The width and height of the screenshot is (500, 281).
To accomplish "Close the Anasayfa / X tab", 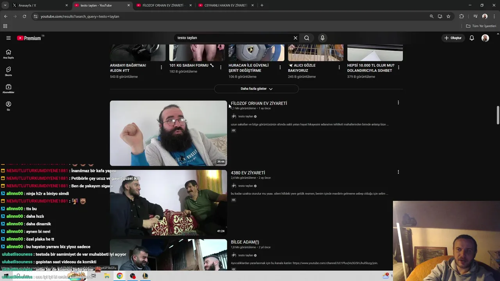I will coord(66,5).
